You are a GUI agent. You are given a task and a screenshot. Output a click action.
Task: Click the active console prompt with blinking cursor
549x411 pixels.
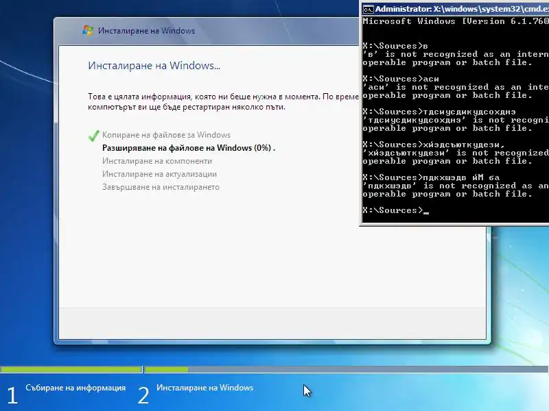click(x=396, y=210)
